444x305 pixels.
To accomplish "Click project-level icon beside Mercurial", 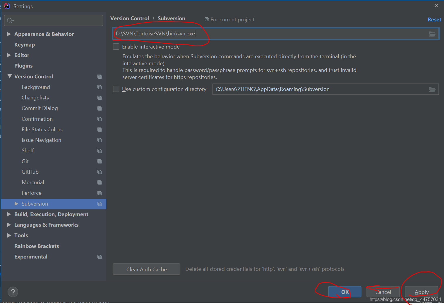I will pos(100,182).
